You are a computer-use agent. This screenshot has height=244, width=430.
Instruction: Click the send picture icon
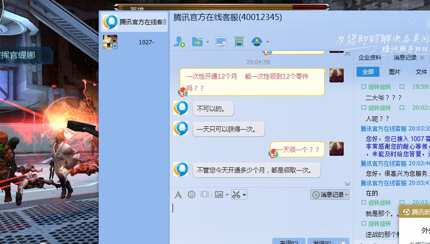click(219, 194)
